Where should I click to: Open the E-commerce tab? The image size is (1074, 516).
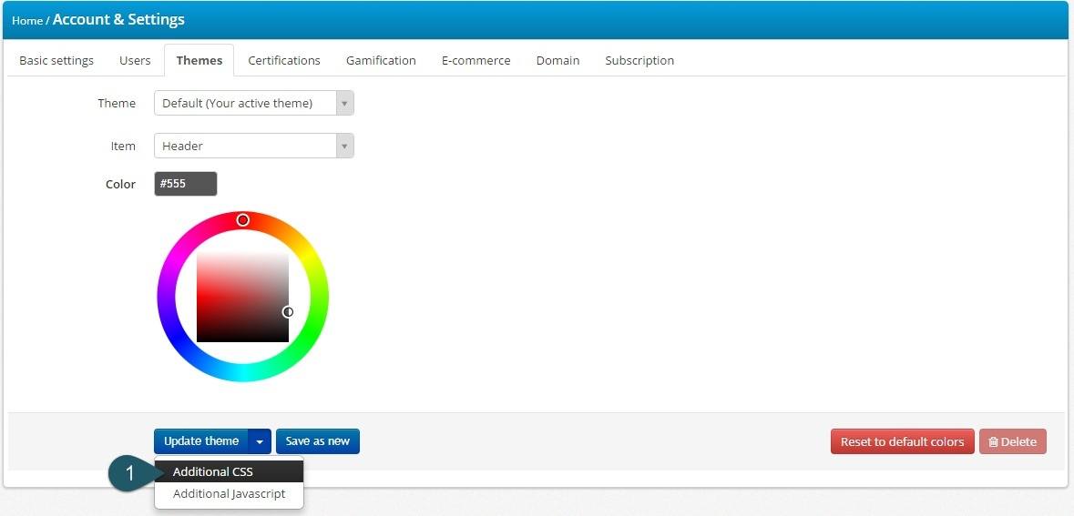476,60
